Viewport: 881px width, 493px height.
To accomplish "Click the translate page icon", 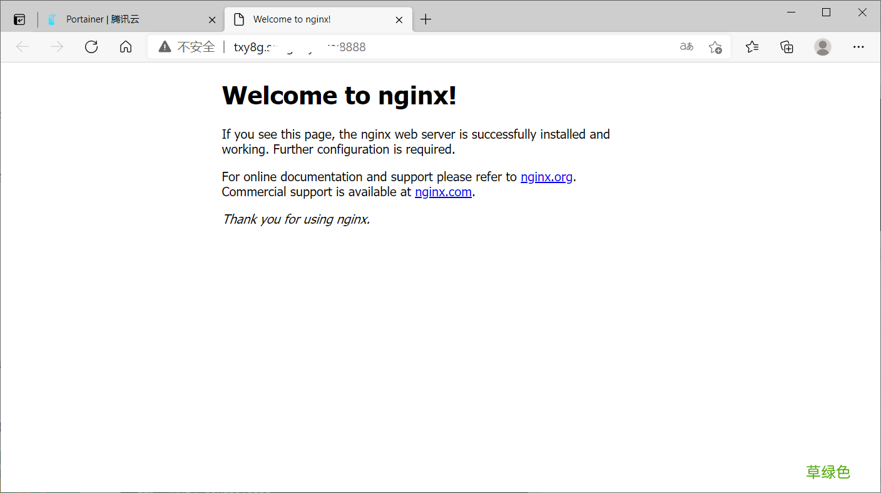I will tap(686, 47).
